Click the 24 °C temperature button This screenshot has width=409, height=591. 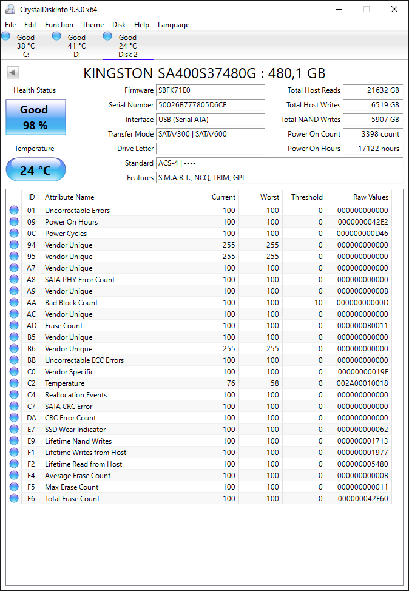click(36, 170)
